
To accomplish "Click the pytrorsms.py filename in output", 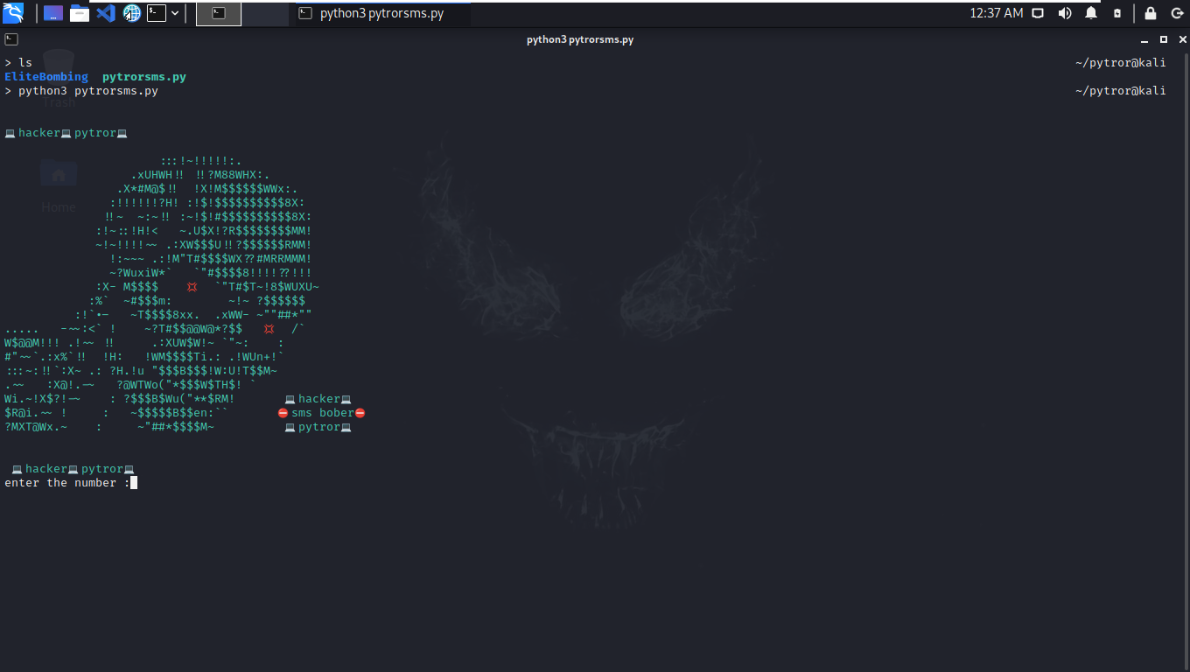I will tap(143, 76).
